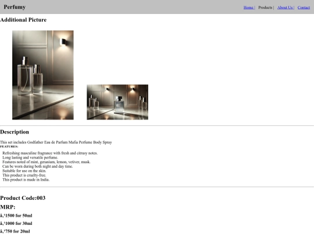The height and width of the screenshot is (236, 314).
Task: Click the Description heading
Action: [15, 132]
